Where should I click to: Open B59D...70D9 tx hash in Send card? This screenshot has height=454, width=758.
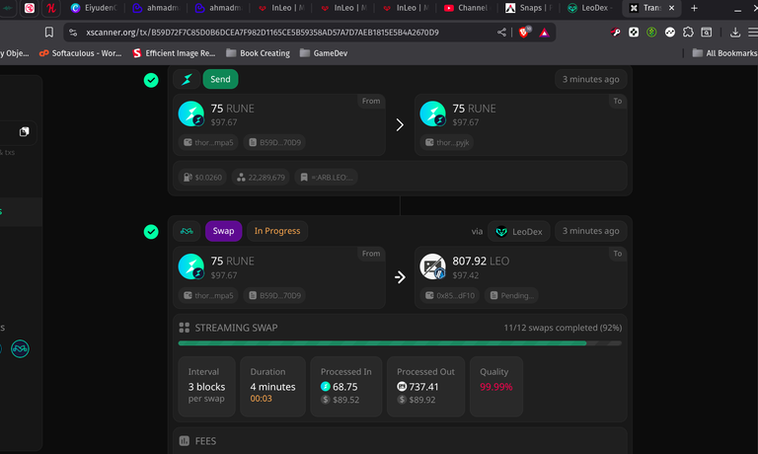point(274,143)
